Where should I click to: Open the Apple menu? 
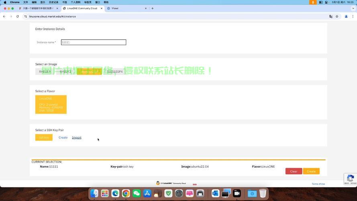click(x=5, y=2)
